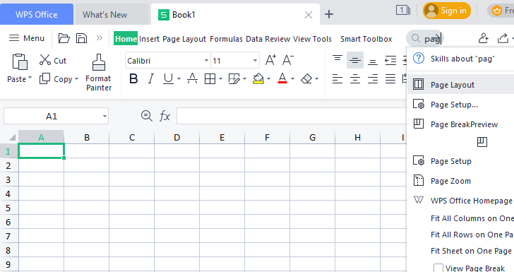Click the Sign in button
The width and height of the screenshot is (514, 272).
pos(447,11)
